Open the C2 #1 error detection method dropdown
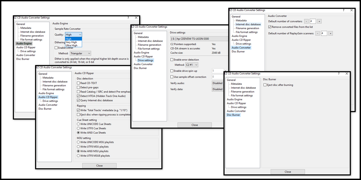The height and width of the screenshot is (180, 361). coord(192,65)
